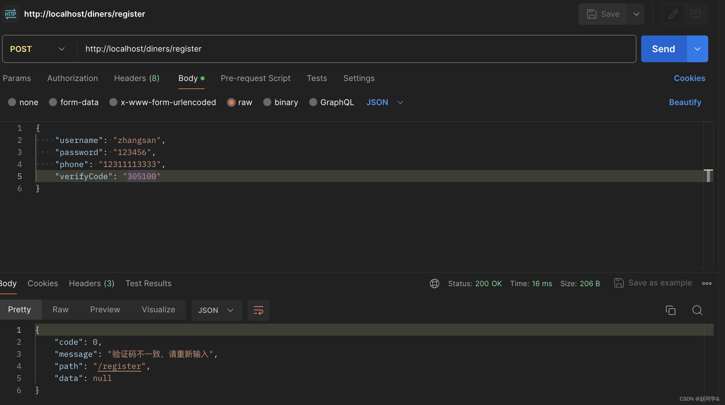Click the globe network icon
The height and width of the screenshot is (405, 725).
[434, 283]
